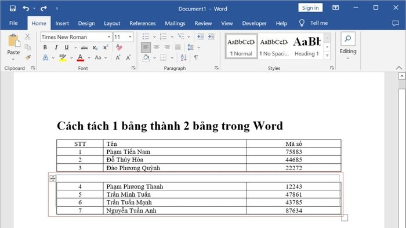Apply the Heading 1 style
This screenshot has height=228, width=406.
click(307, 46)
